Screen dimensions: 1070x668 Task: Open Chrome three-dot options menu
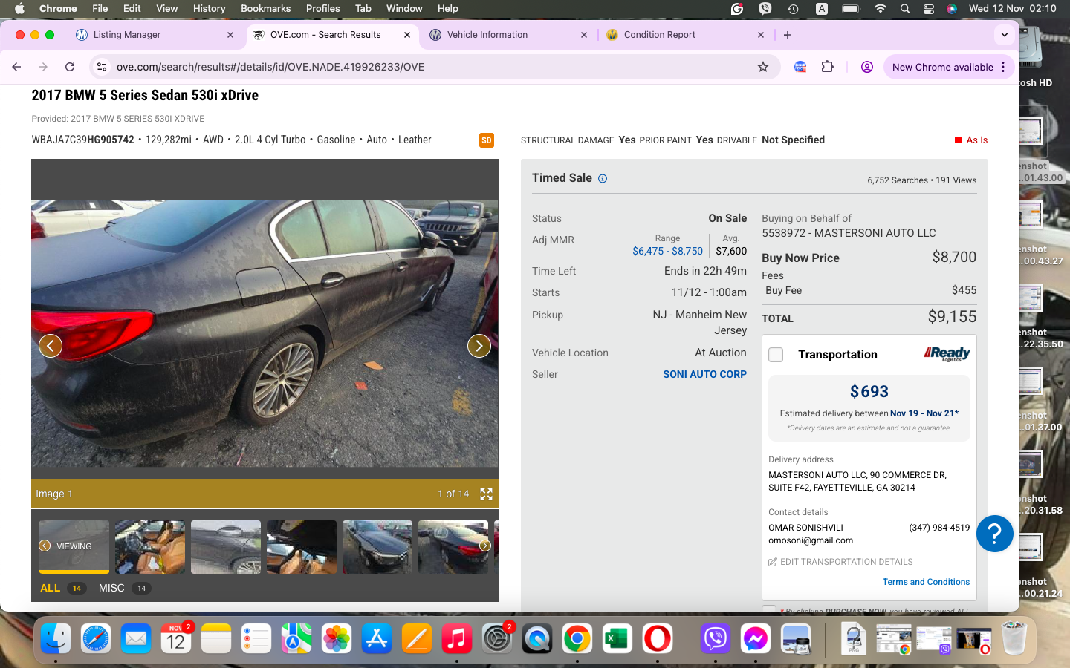[1003, 67]
